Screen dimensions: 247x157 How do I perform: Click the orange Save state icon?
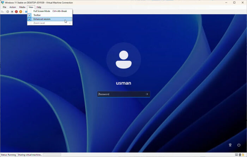tap(20, 12)
